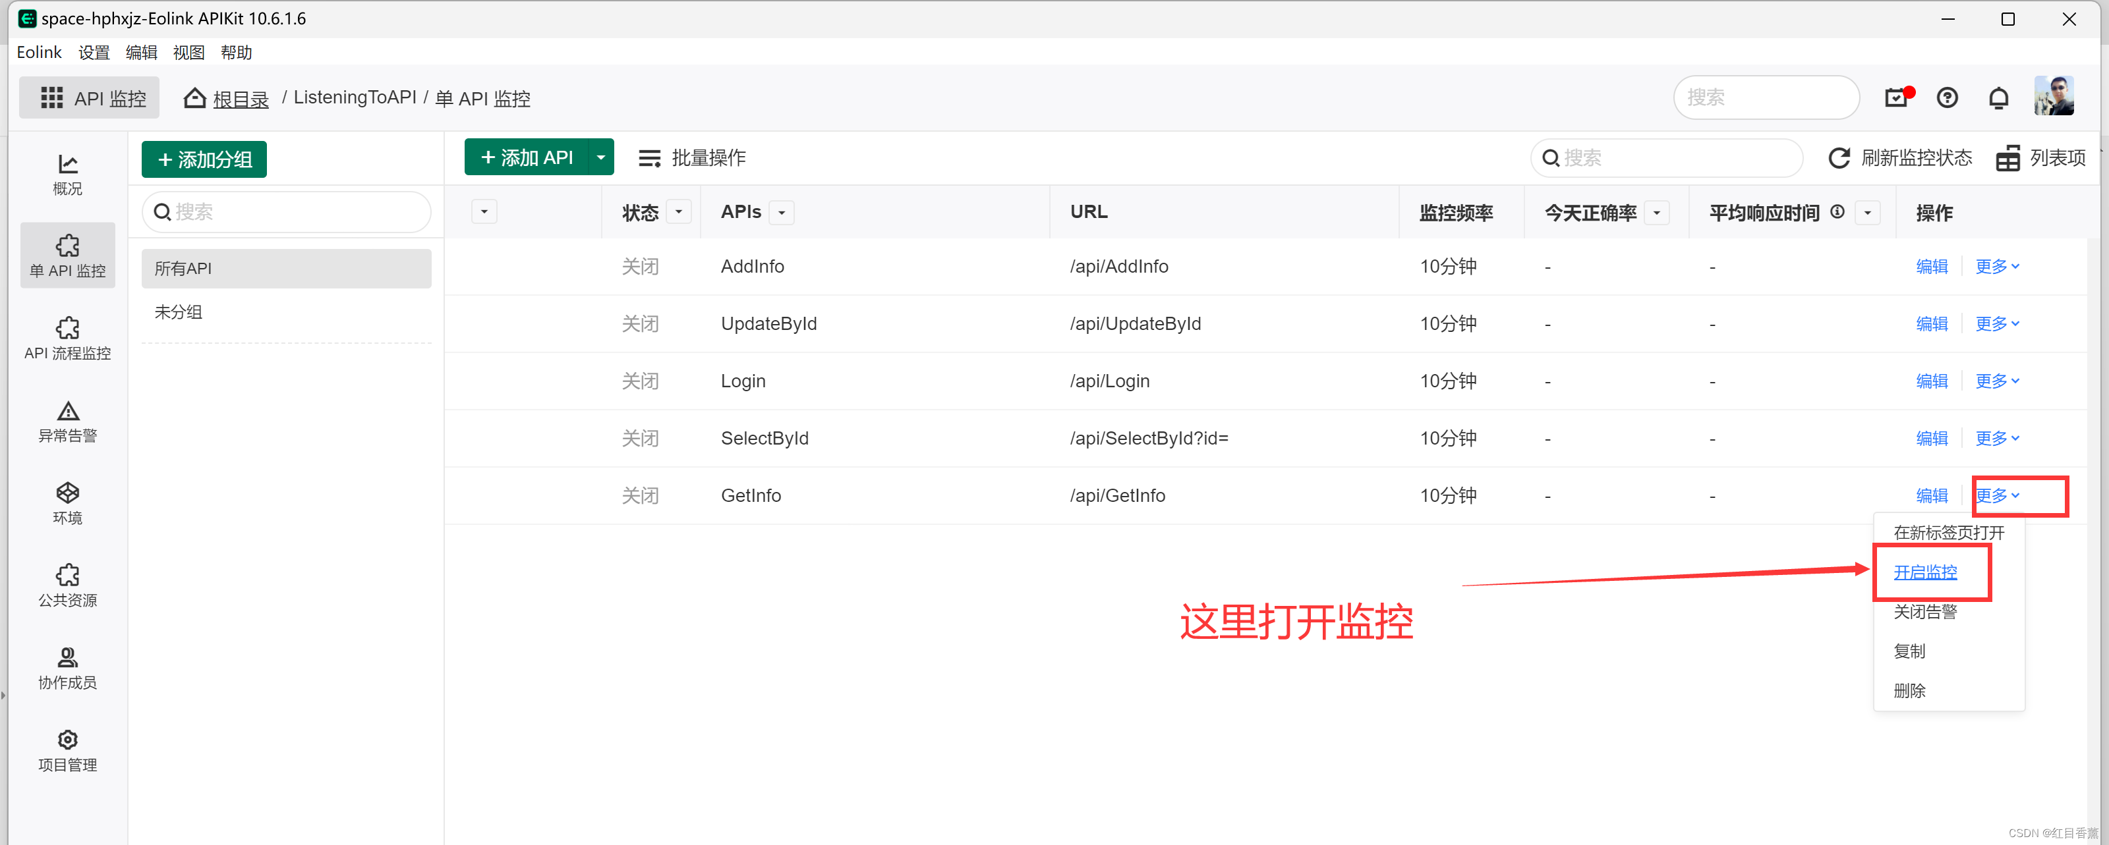Expand the 添加 API dropdown arrow
2109x845 pixels.
(601, 158)
